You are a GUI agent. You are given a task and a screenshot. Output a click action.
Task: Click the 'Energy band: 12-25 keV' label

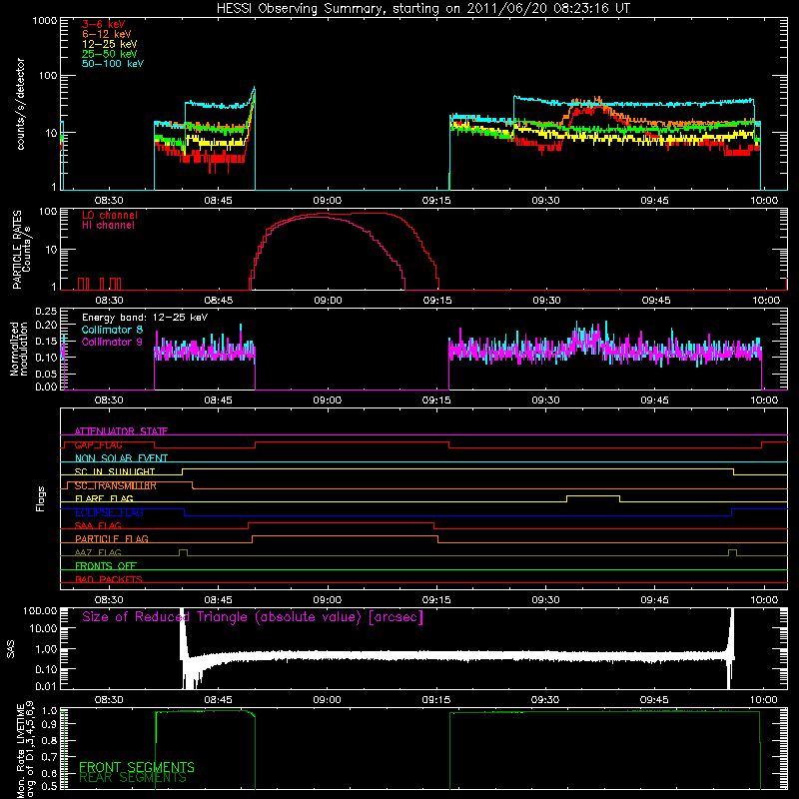coord(145,318)
